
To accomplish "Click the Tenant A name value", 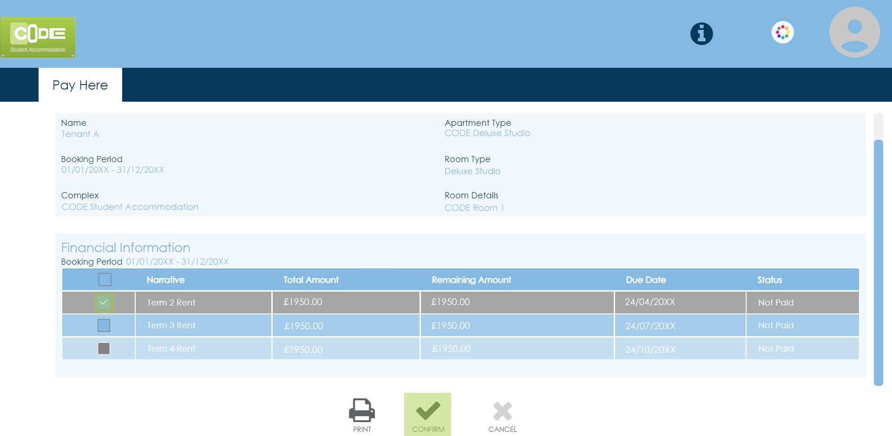I will (80, 134).
